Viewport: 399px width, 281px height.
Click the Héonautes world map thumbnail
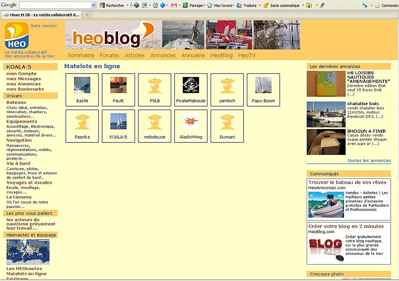click(28, 252)
